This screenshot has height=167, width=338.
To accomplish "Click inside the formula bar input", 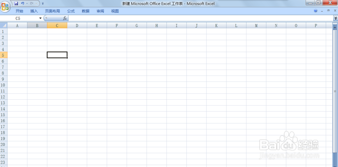I will point(201,18).
